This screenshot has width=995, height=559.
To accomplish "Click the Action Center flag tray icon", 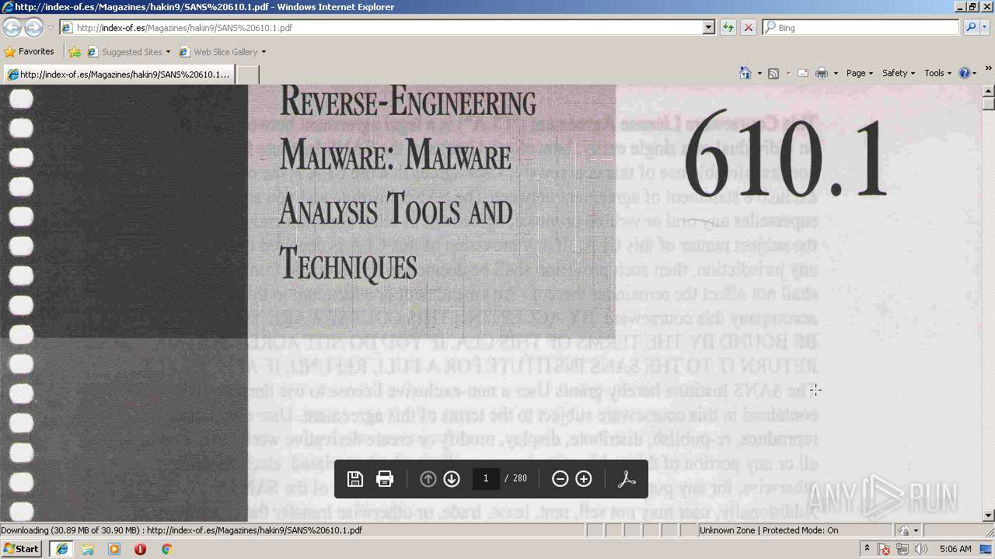I will (x=885, y=550).
